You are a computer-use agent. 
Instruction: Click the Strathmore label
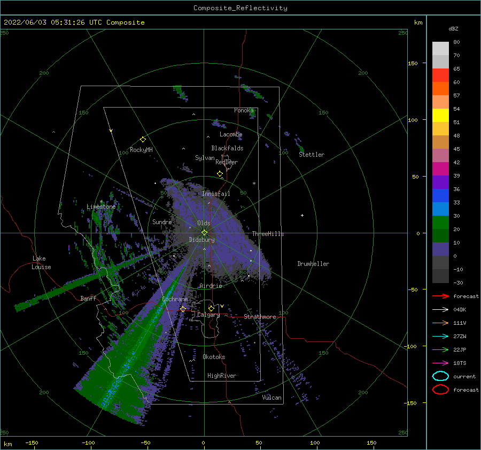[260, 317]
